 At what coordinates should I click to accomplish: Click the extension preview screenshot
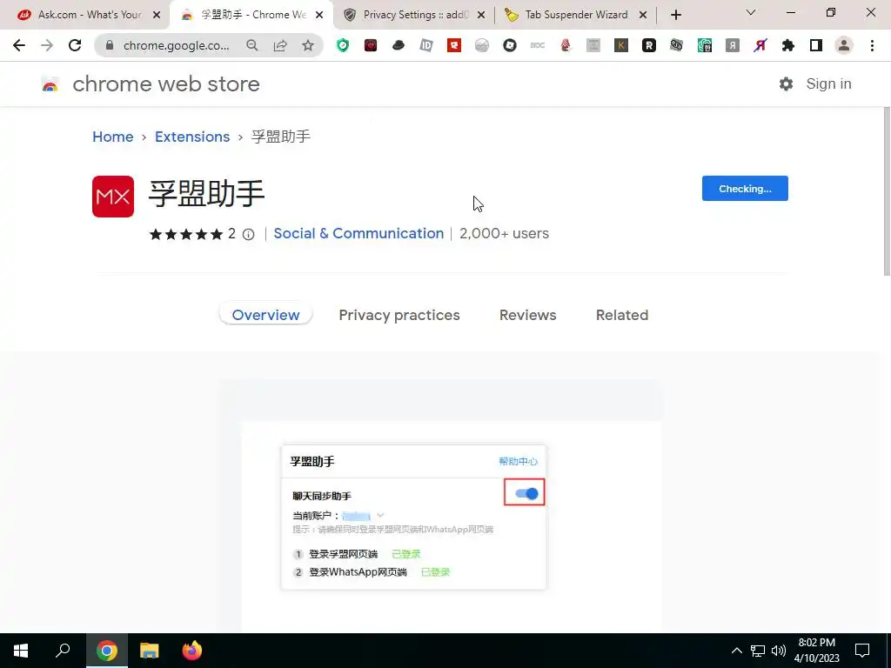(x=440, y=505)
